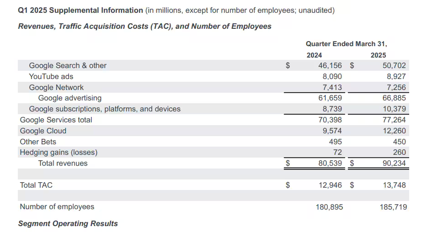
Task: Select the 90,234 total revenues value
Action: coord(394,163)
